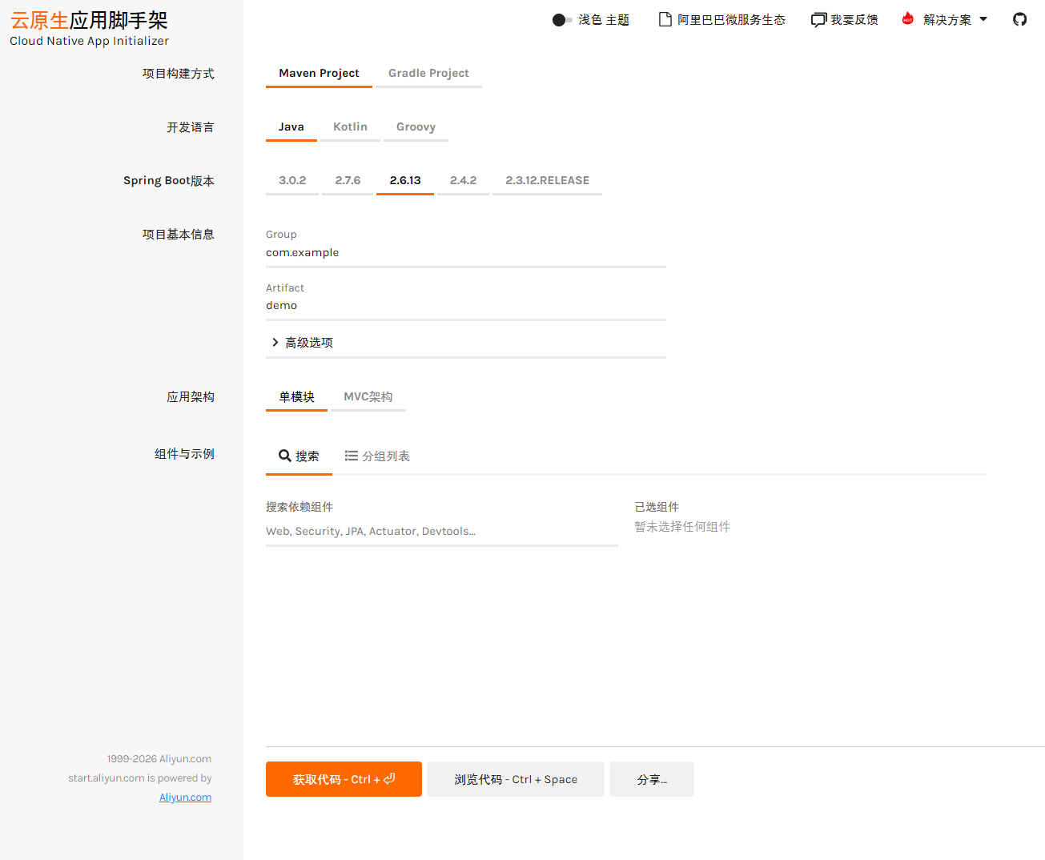Click the 搜索依赖组件 search input field
The image size is (1045, 860).
tap(441, 531)
